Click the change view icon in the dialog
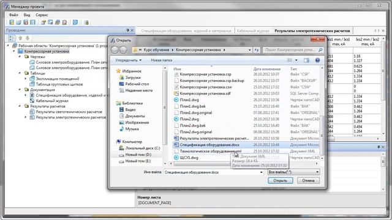 point(290,60)
